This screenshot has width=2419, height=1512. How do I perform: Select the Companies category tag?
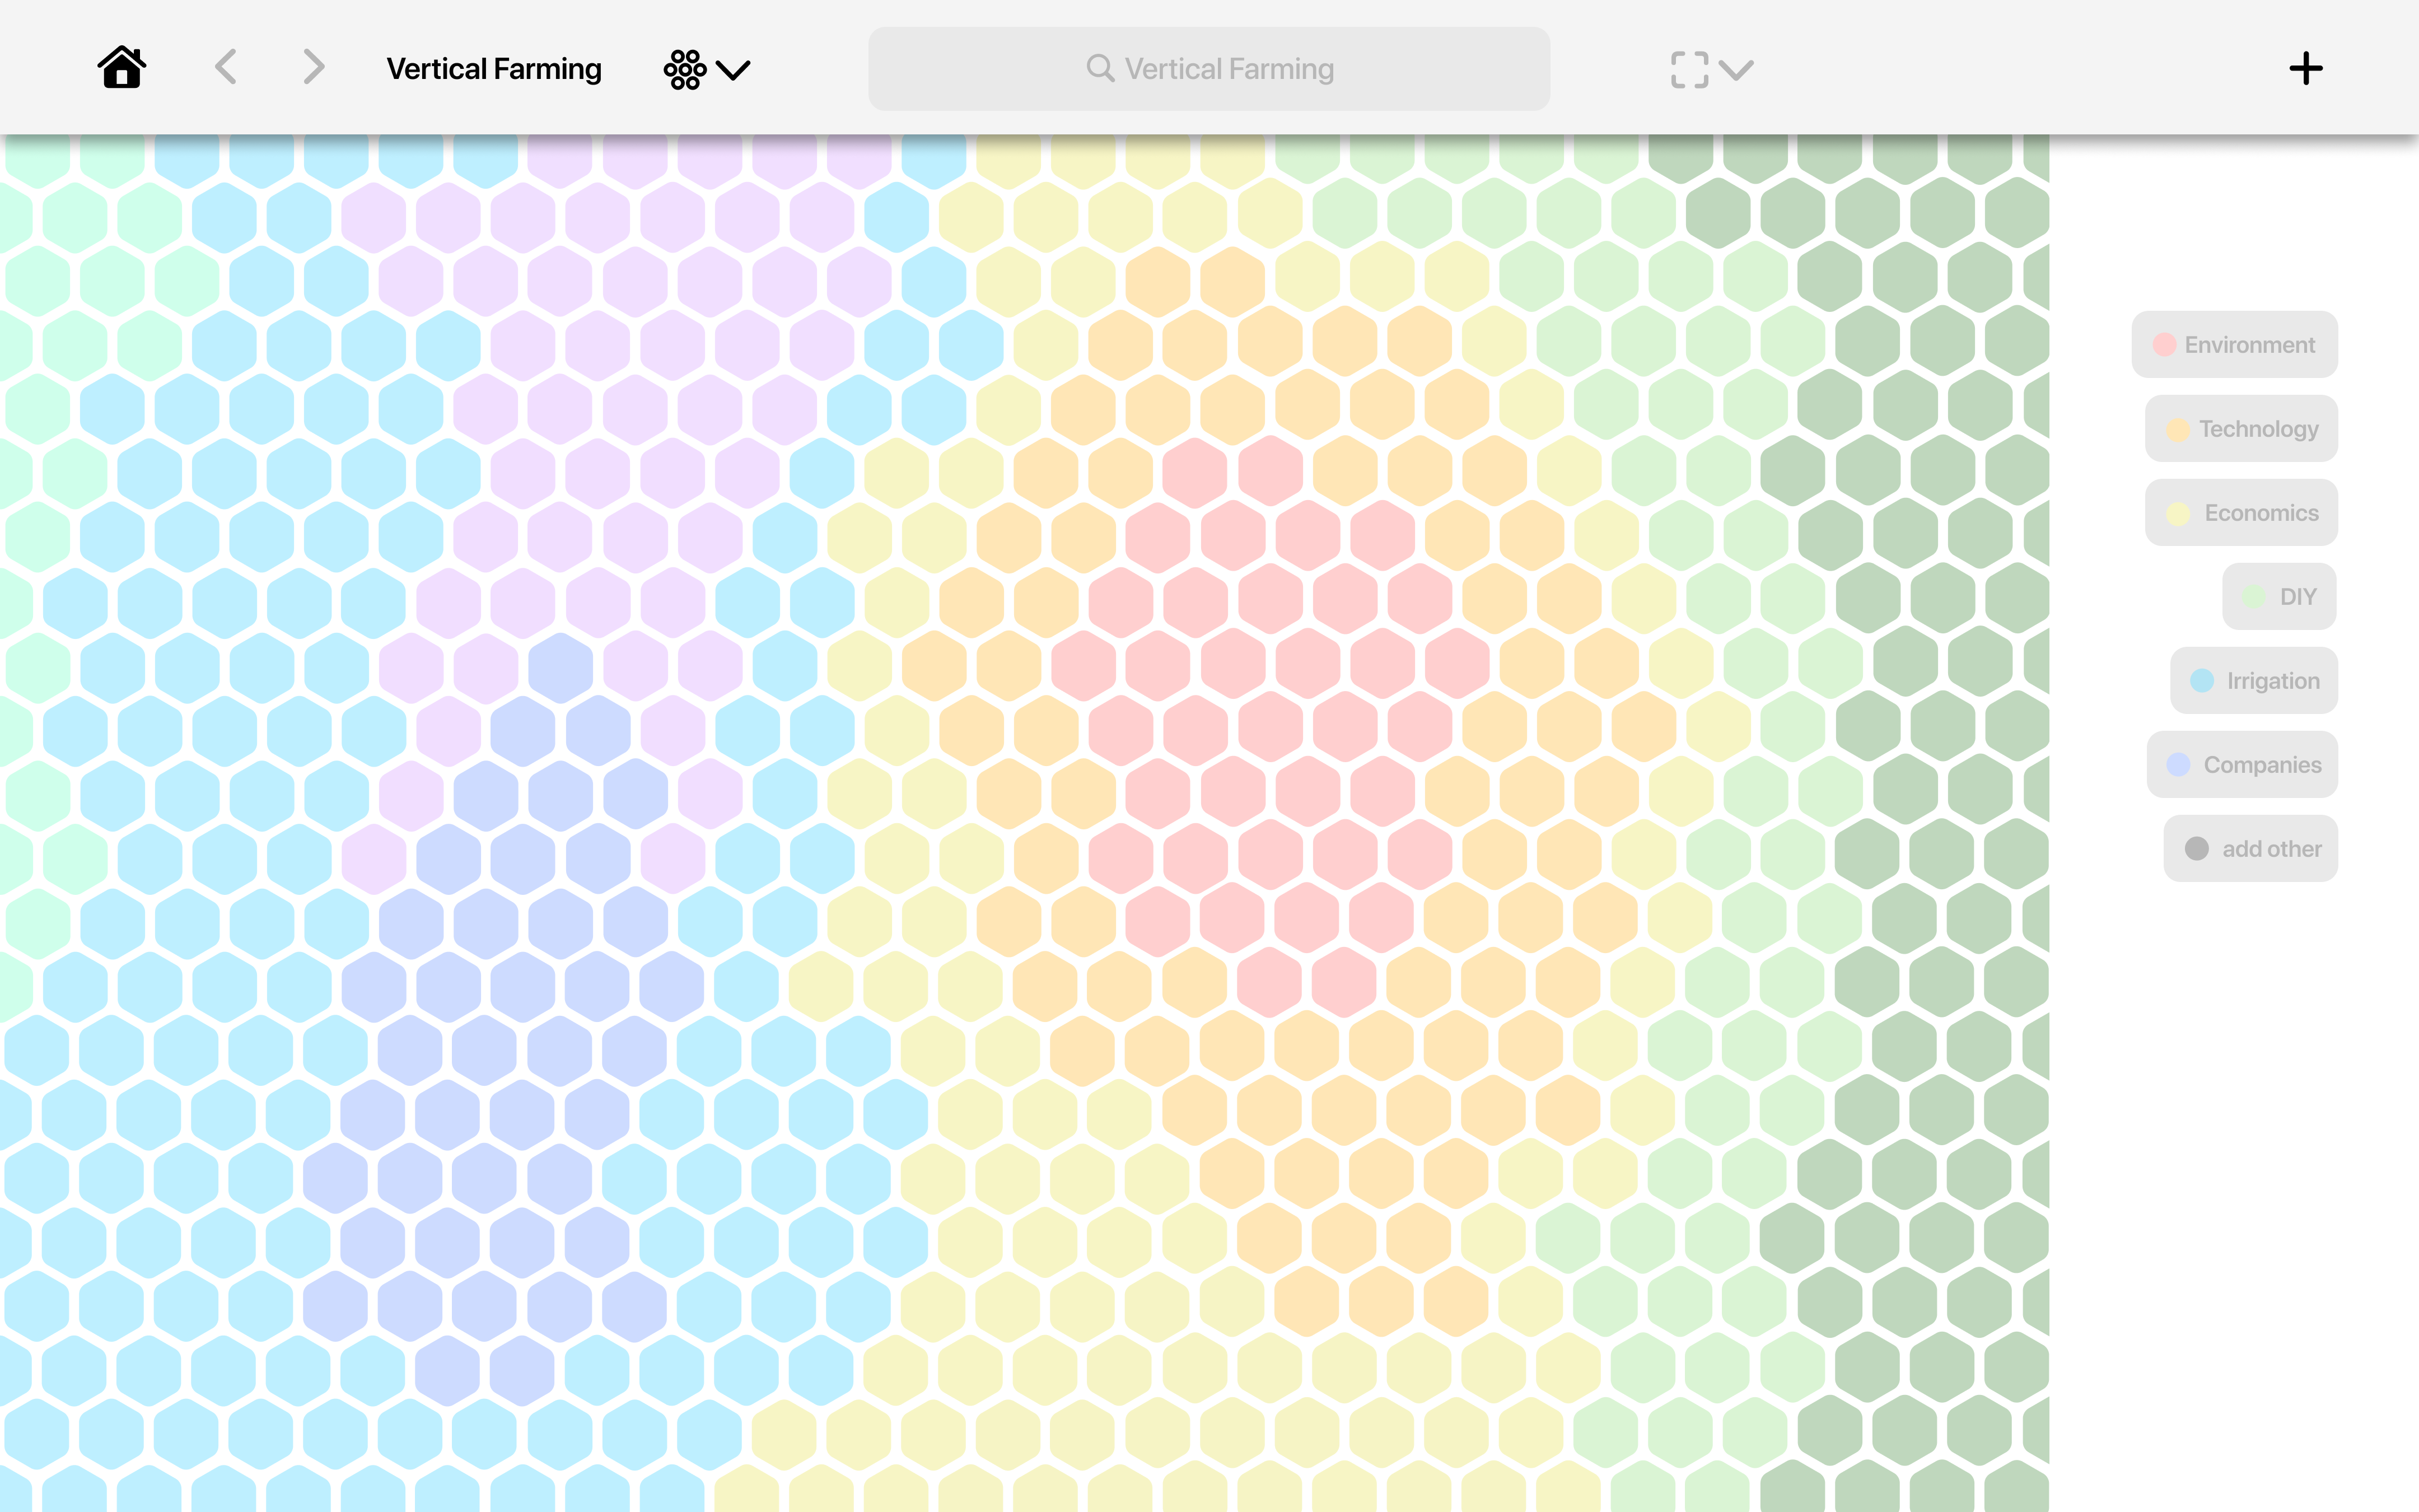point(2242,764)
